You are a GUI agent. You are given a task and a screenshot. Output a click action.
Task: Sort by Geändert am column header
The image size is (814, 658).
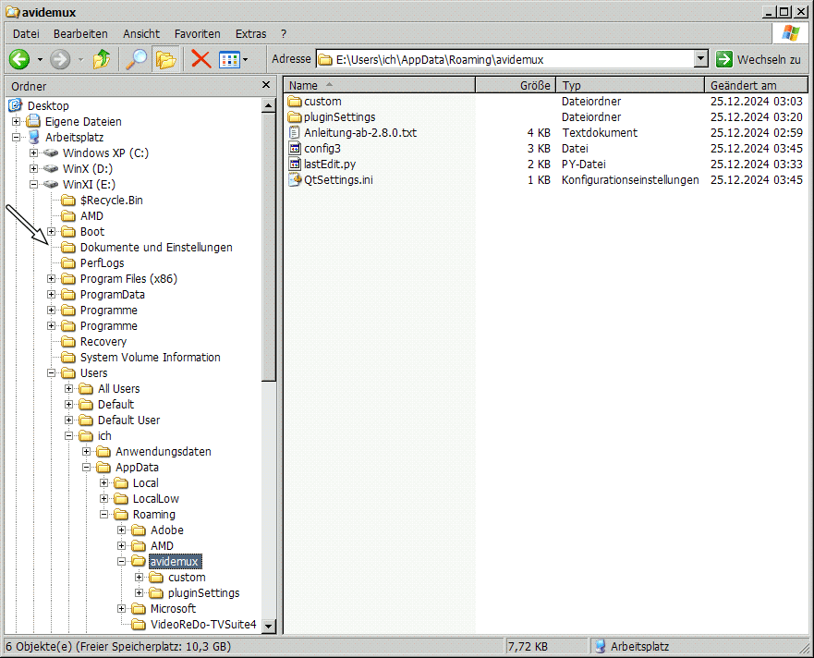tap(757, 85)
